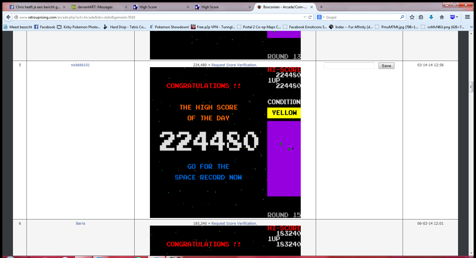Bookmark this page with the star icon
The image size is (476, 258).
[412, 17]
